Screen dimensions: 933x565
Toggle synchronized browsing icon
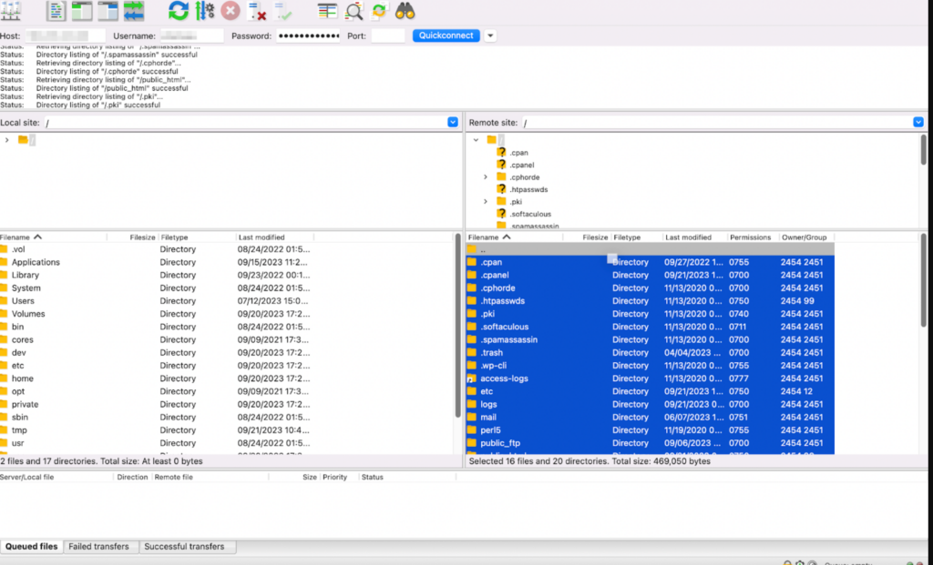379,12
